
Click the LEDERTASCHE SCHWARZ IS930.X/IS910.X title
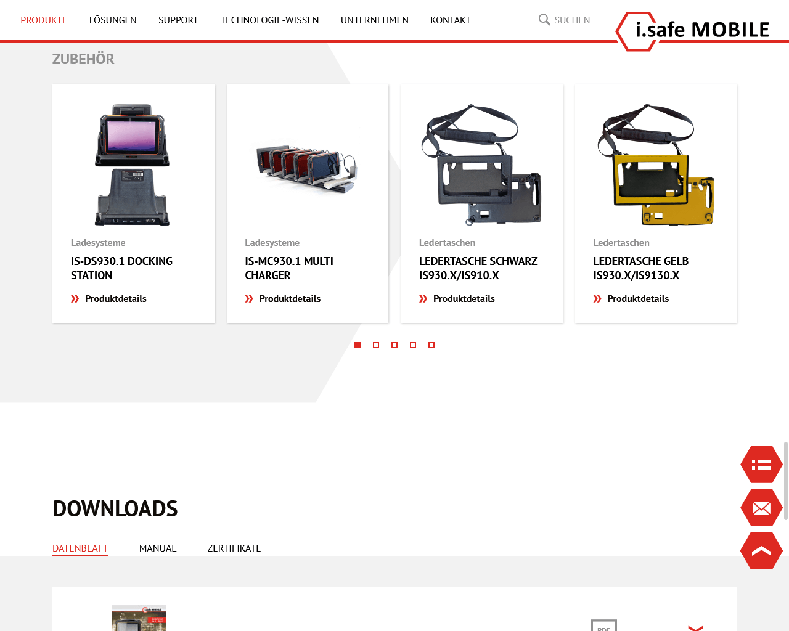click(x=478, y=268)
